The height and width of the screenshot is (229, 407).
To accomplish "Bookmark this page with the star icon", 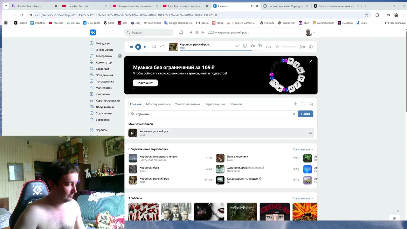I will (366, 15).
